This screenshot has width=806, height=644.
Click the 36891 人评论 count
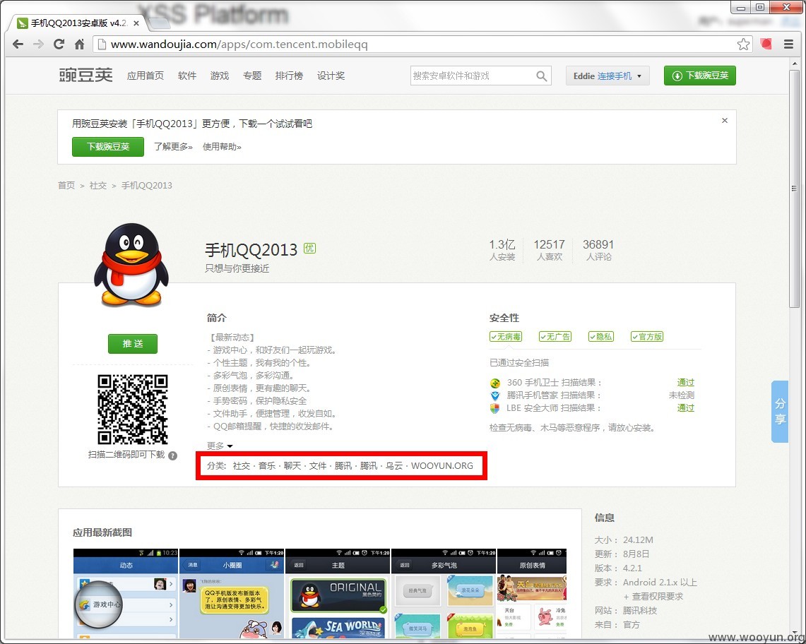click(x=598, y=250)
